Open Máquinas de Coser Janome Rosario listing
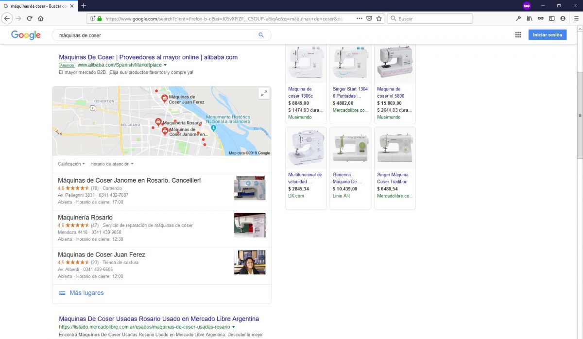This screenshot has height=339, width=583. click(x=129, y=180)
